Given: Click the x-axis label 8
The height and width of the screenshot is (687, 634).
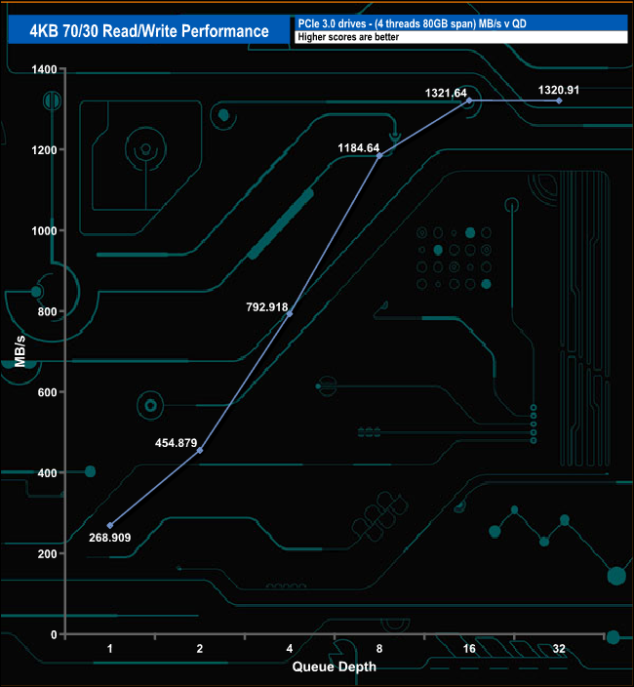Looking at the screenshot, I should click(x=379, y=648).
